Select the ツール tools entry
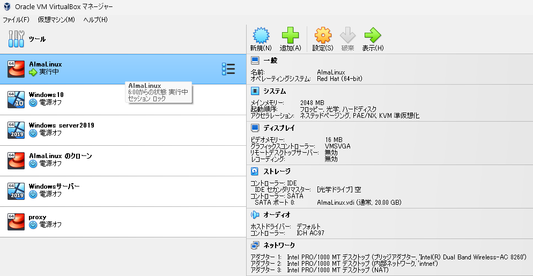Screen dimensions: 533x276 pos(123,39)
